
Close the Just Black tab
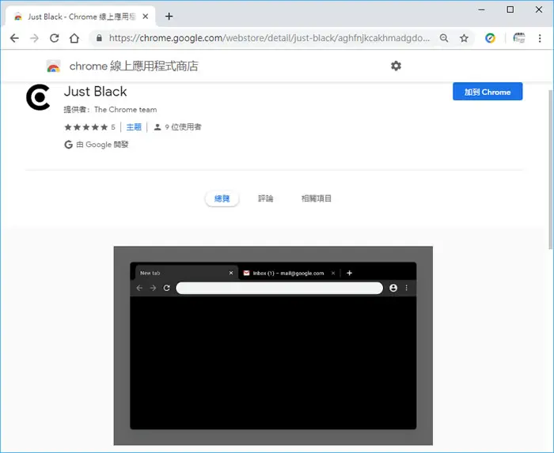(145, 17)
